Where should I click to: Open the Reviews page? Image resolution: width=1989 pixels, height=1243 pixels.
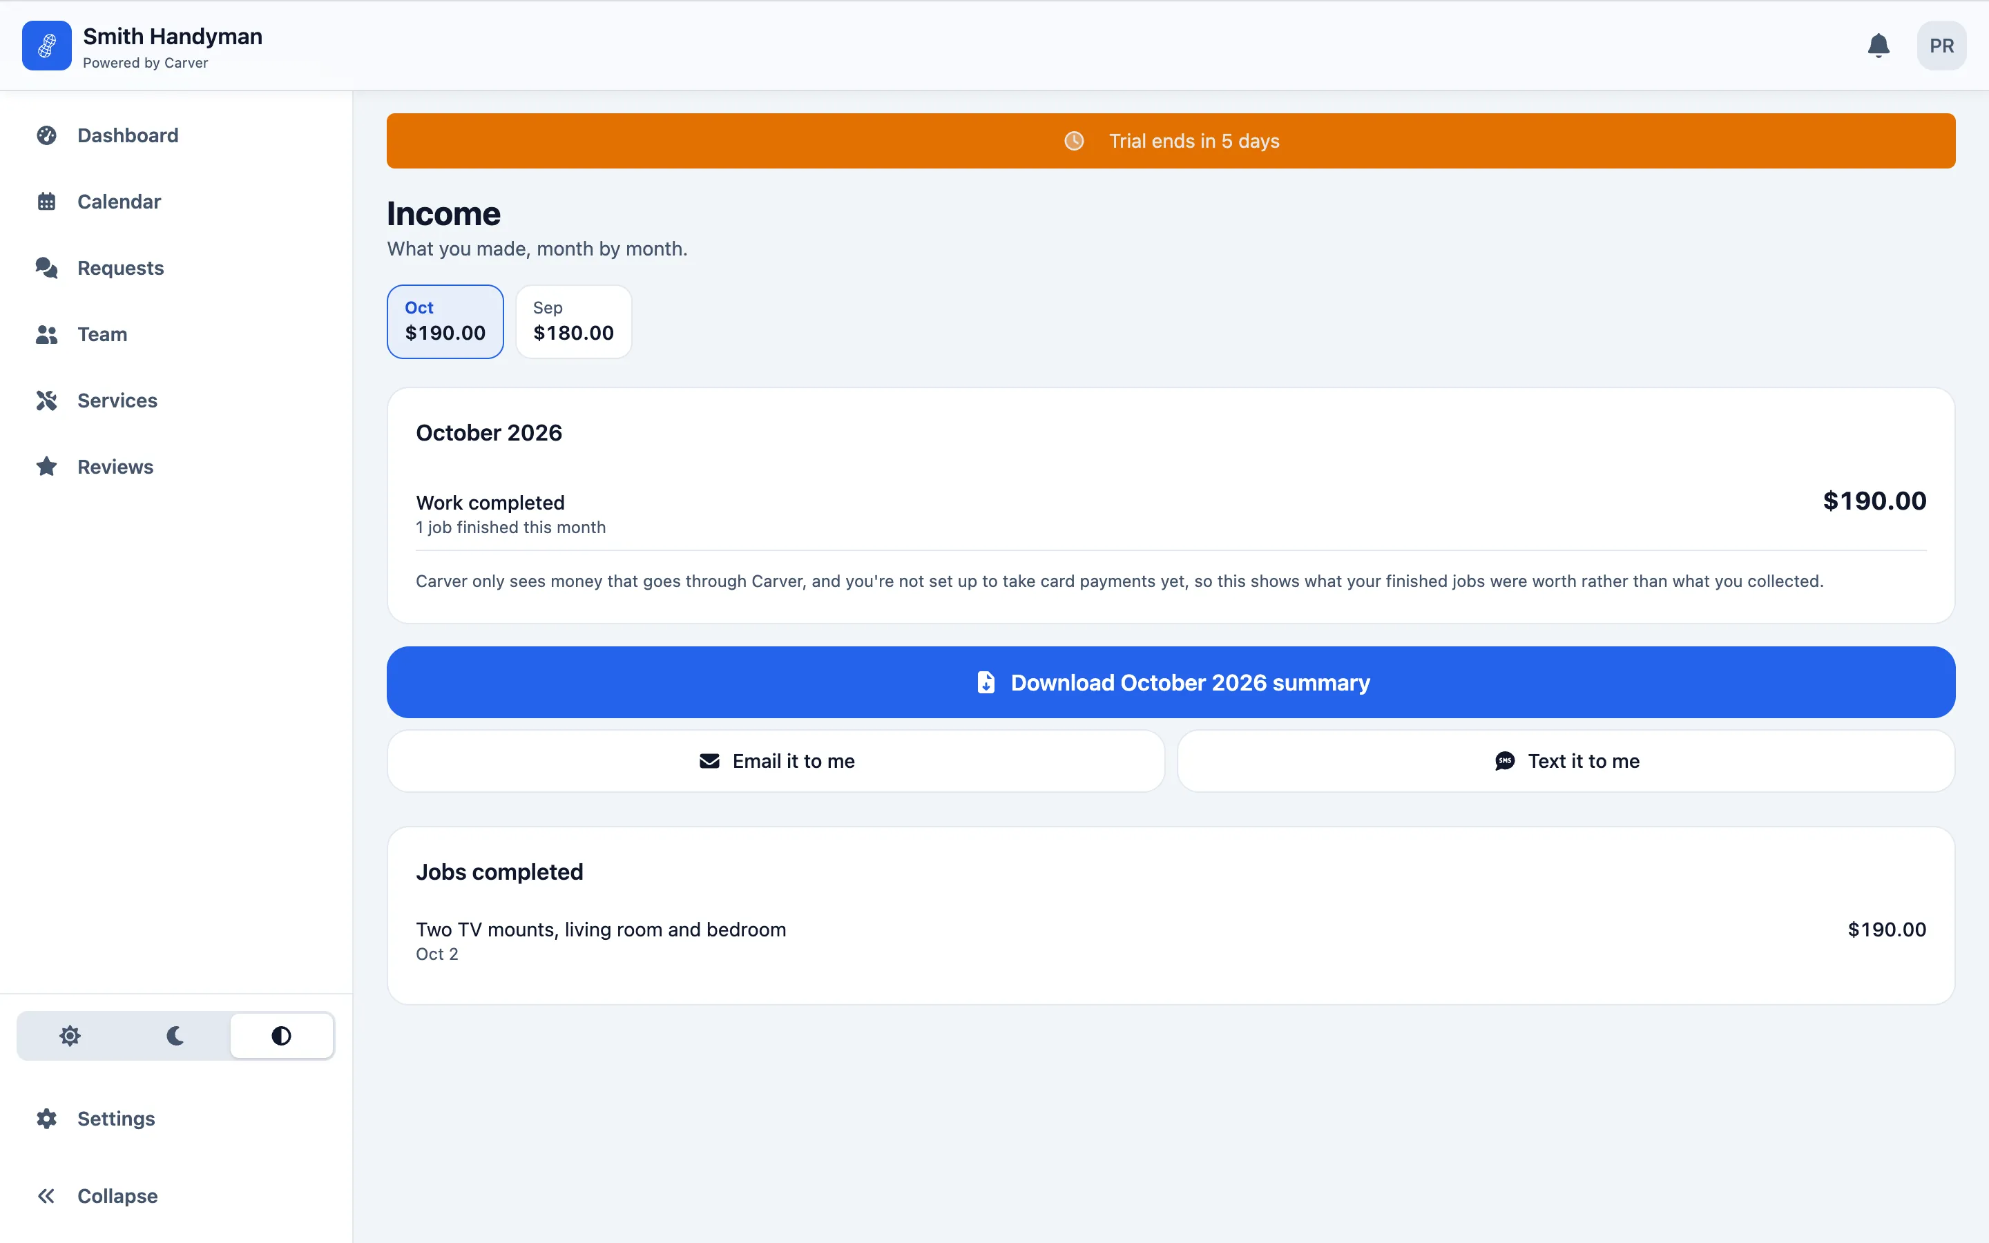click(x=176, y=467)
